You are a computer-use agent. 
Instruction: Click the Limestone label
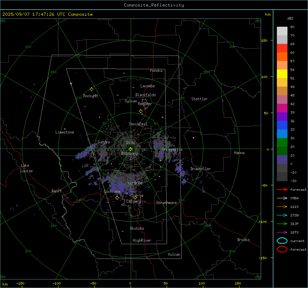pos(65,132)
